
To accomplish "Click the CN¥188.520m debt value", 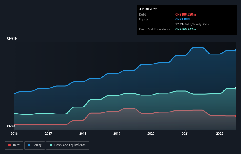I will coord(185,14).
